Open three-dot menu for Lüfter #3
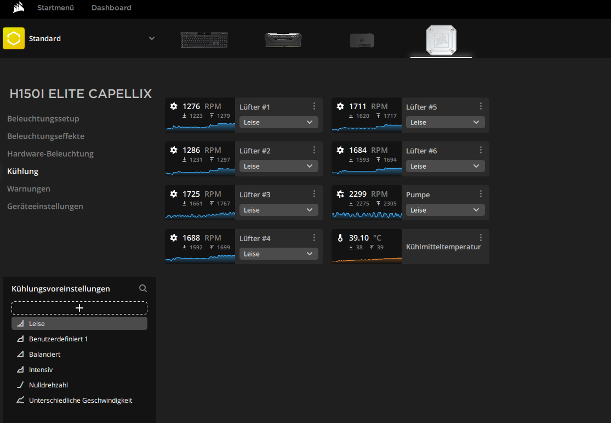The height and width of the screenshot is (423, 611). 314,194
